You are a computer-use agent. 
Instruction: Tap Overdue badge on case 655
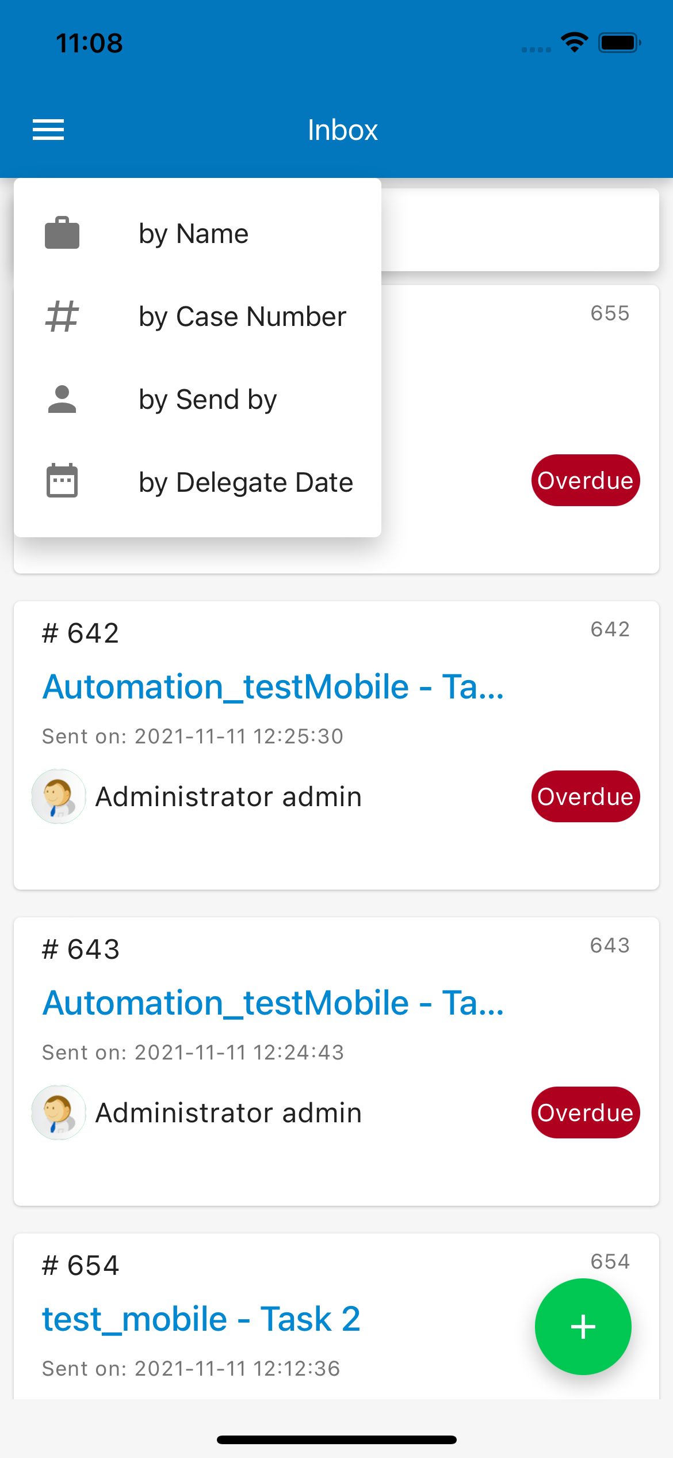coord(585,480)
